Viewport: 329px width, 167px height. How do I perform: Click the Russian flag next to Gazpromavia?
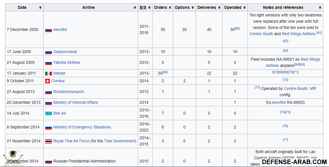48,52
